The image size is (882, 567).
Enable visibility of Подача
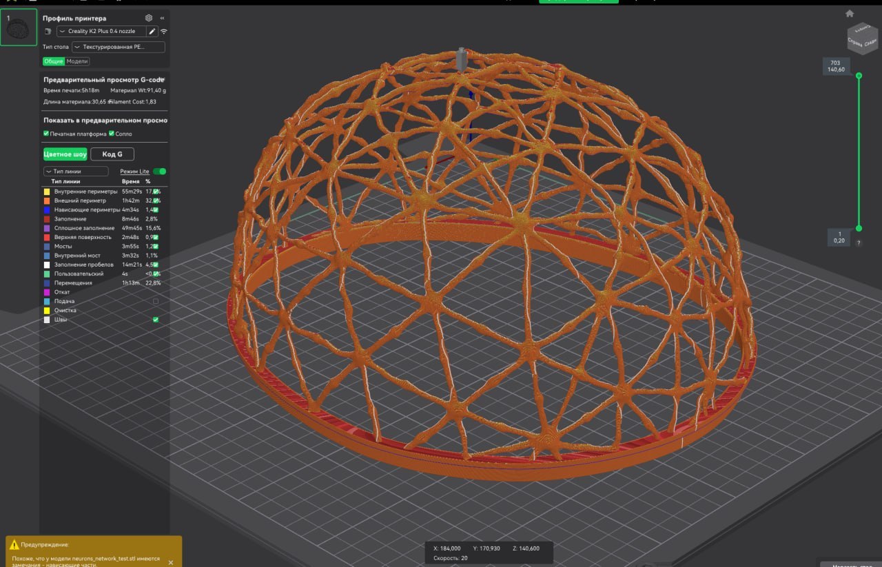(156, 301)
